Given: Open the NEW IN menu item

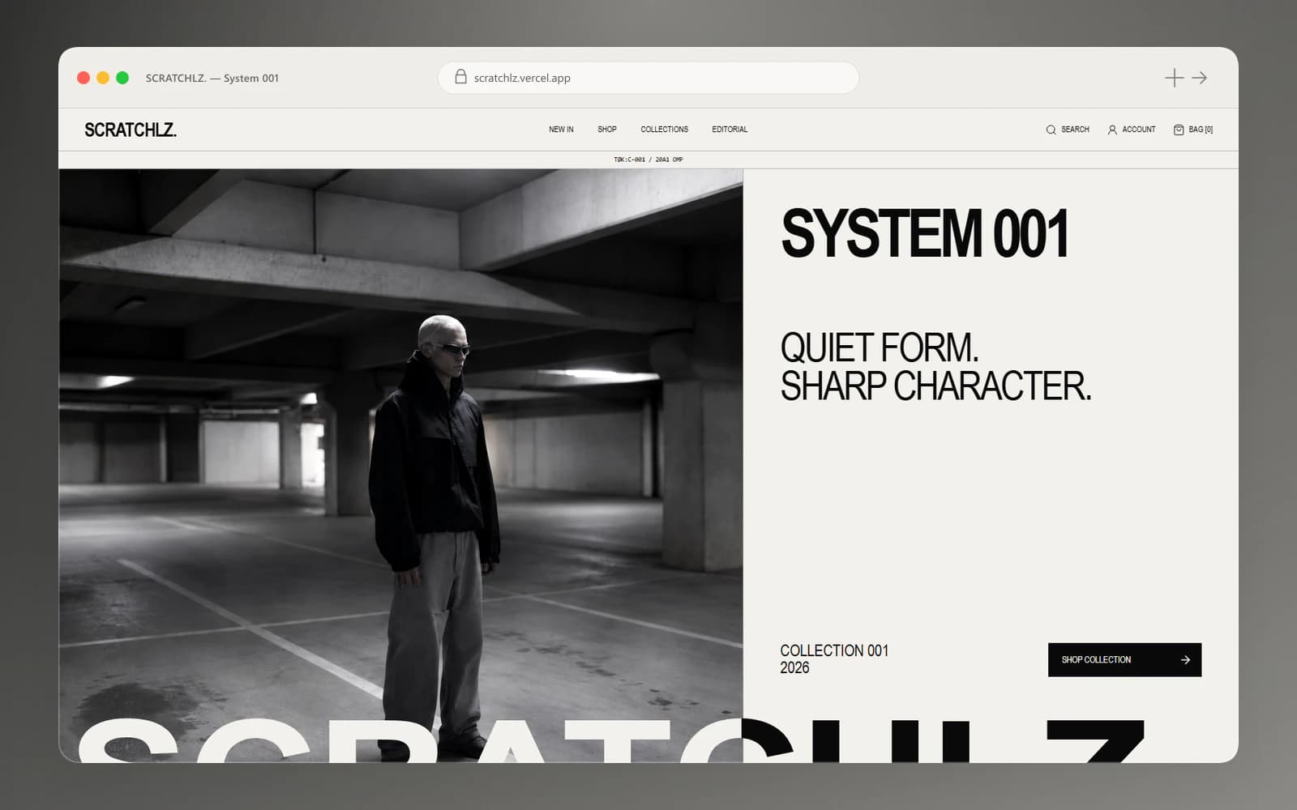Looking at the screenshot, I should pyautogui.click(x=561, y=130).
